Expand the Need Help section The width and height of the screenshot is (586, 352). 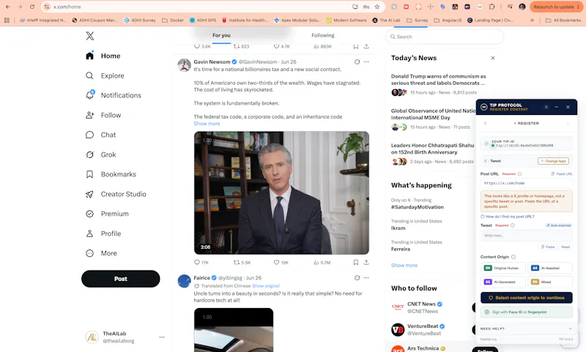(526, 329)
